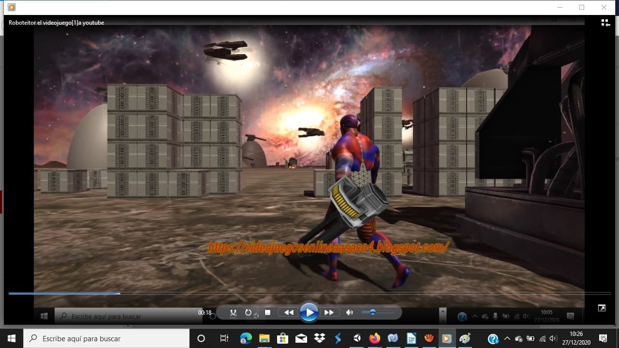619x348 pixels.
Task: Open Unity from the taskbar
Action: tap(356, 338)
